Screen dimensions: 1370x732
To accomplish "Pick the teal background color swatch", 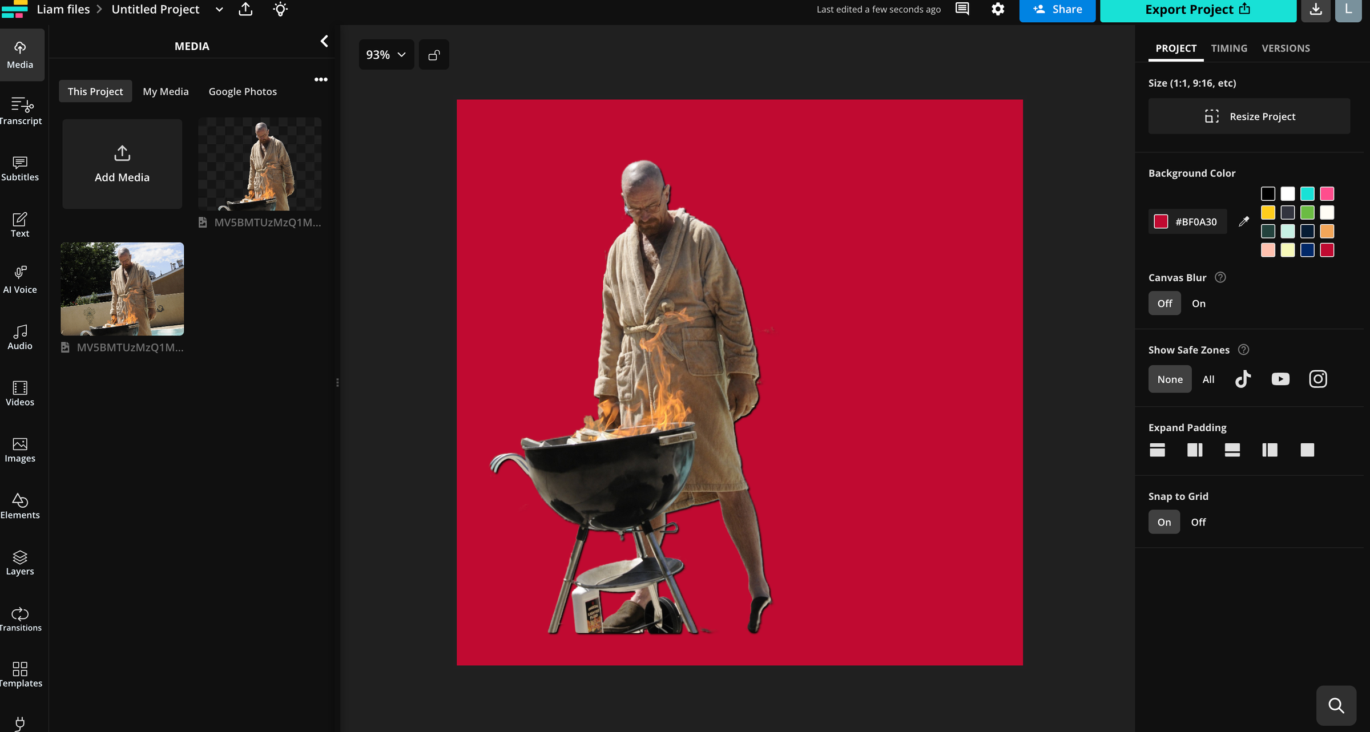I will click(x=1307, y=194).
